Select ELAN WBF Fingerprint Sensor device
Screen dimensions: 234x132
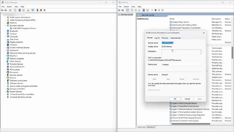(x=24, y=28)
